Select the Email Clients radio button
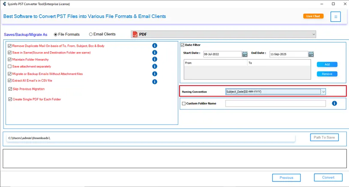The width and height of the screenshot is (349, 187). [x=91, y=34]
